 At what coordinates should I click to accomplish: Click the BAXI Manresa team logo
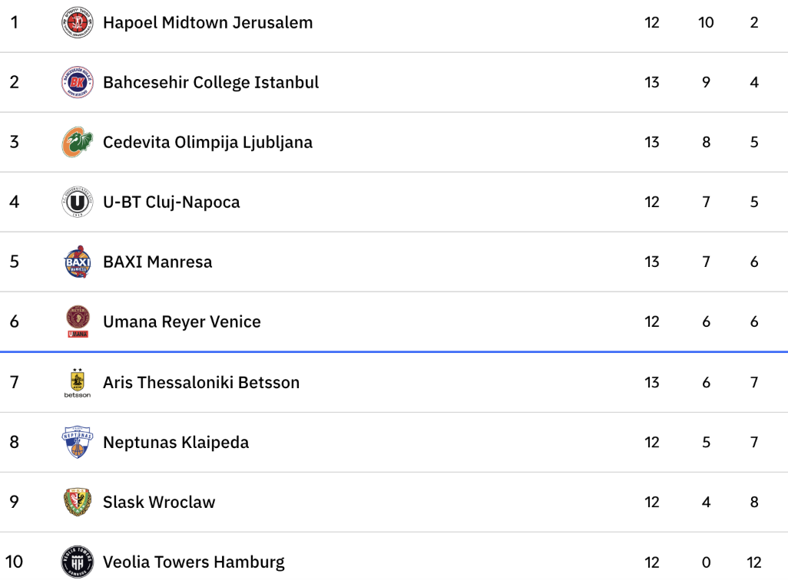pos(77,262)
